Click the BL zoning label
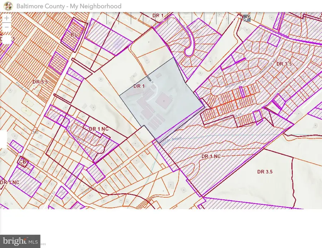 tap(74, 35)
